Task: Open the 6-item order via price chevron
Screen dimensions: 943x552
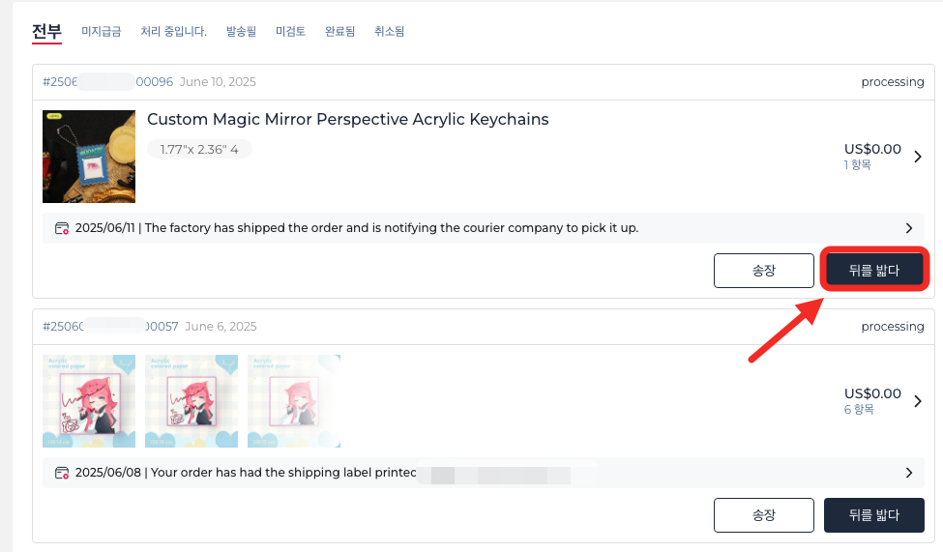Action: [918, 401]
